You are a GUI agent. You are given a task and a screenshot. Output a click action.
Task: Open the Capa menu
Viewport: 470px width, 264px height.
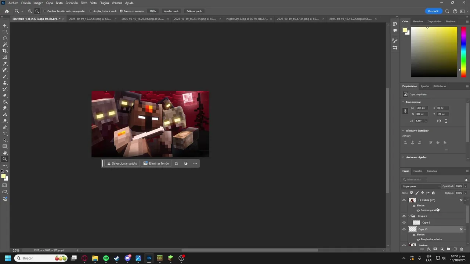point(50,3)
